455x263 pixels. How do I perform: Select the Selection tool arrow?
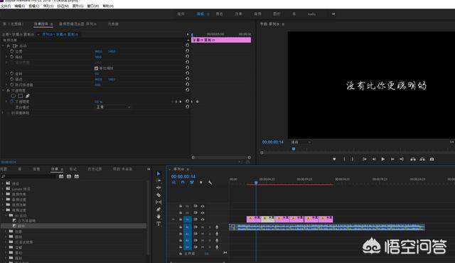click(159, 173)
